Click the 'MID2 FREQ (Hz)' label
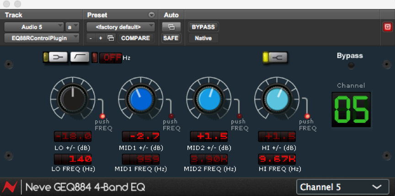 click(x=210, y=169)
